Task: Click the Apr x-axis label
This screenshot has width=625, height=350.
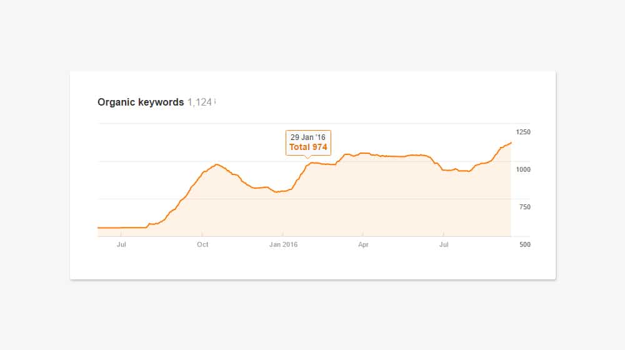Action: (363, 244)
